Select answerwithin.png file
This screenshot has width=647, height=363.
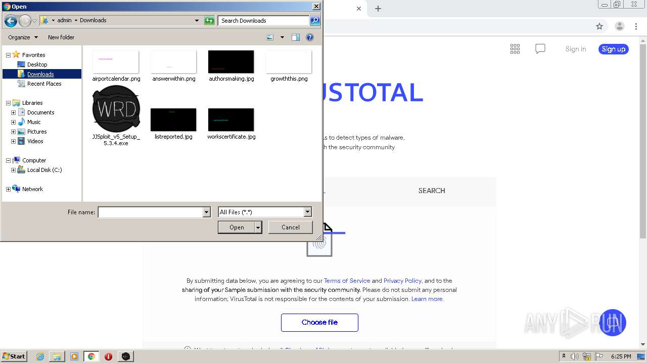point(173,66)
